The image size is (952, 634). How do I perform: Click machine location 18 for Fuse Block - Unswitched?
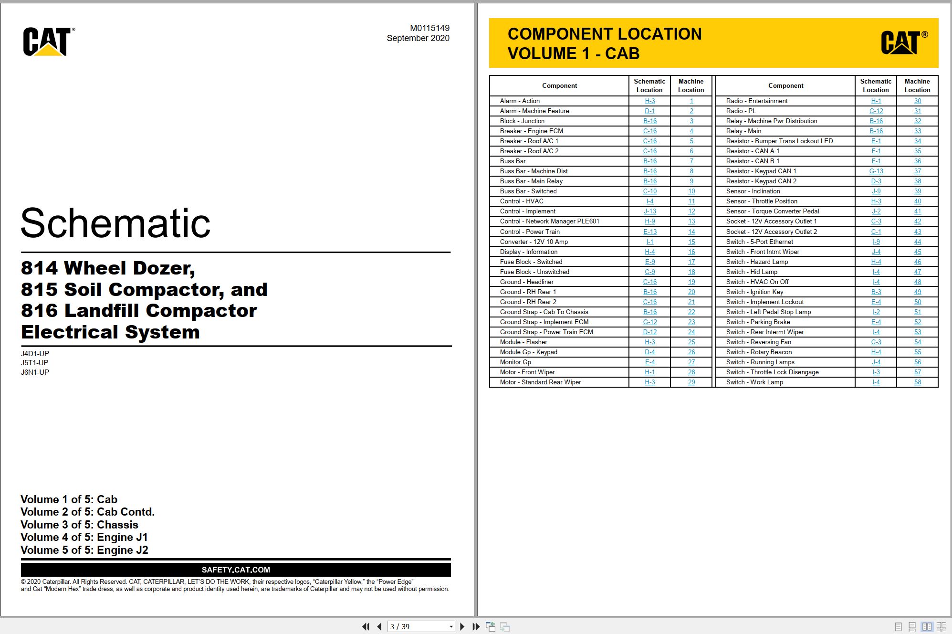pos(691,272)
